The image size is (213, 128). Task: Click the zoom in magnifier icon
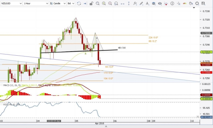(104, 3)
